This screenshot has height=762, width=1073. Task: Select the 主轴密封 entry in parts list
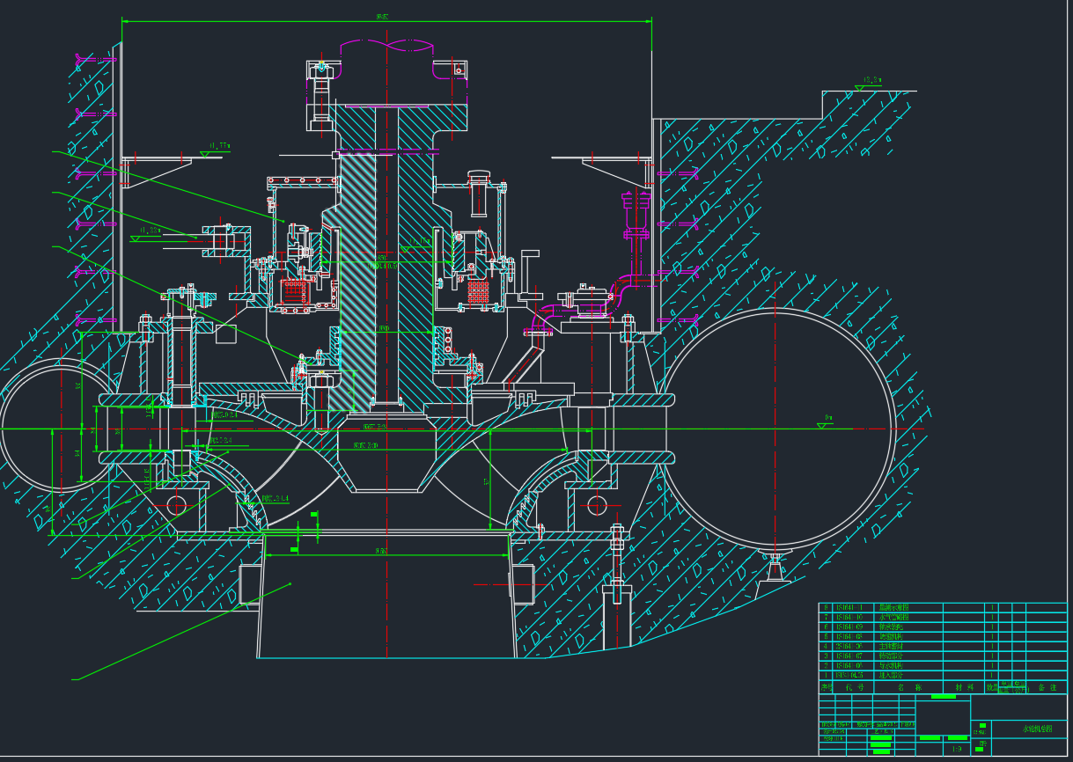click(x=891, y=647)
